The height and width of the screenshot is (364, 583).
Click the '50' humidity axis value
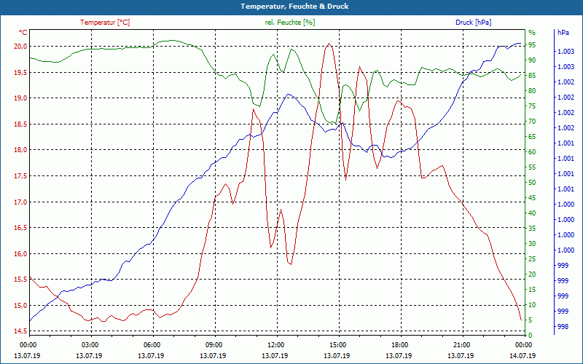pos(532,183)
